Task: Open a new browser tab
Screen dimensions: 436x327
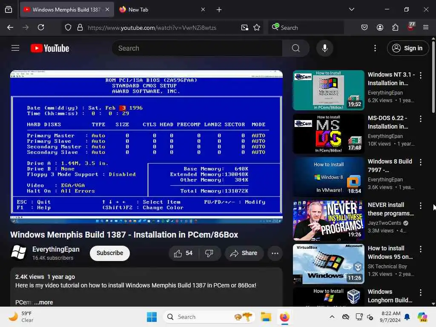Action: (219, 10)
